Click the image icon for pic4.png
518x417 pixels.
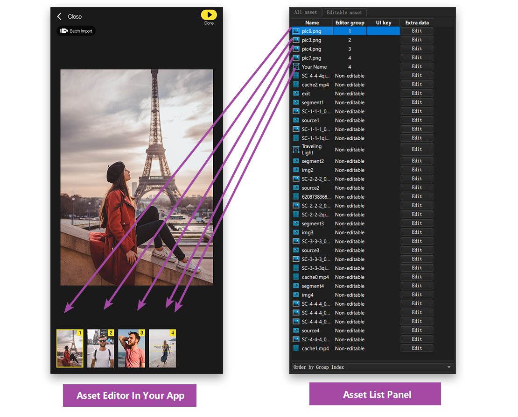pyautogui.click(x=296, y=49)
